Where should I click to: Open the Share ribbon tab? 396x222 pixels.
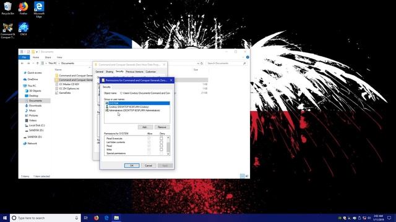click(x=48, y=57)
